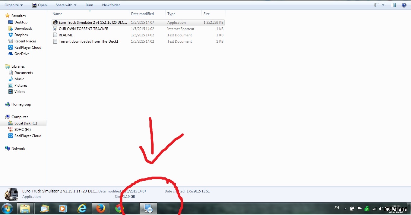Open the blue Help icon
This screenshot has width=411, height=215.
click(x=404, y=5)
